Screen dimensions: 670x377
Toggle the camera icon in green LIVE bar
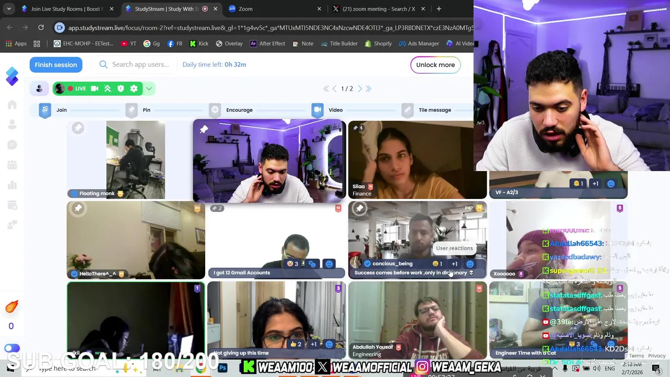94,88
